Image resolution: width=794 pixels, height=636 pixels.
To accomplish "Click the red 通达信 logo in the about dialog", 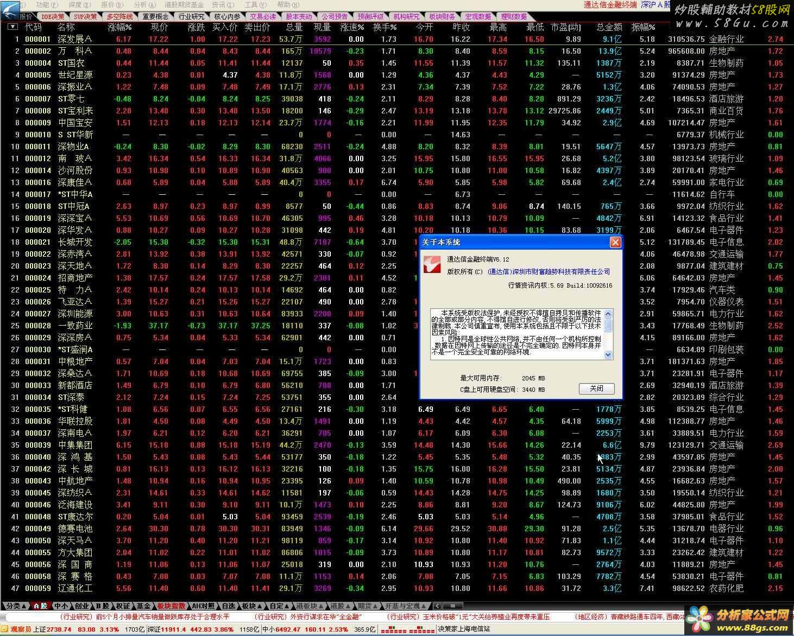I will tap(433, 264).
